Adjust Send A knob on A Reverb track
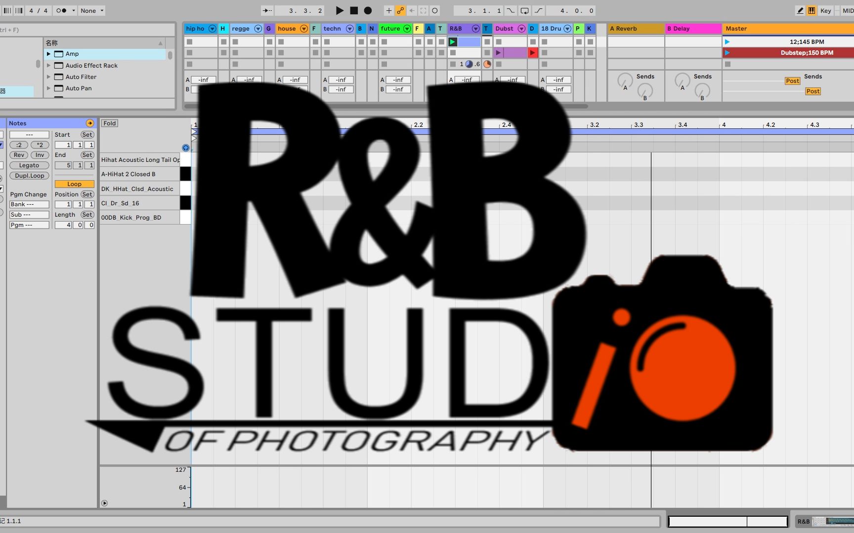Screen dimensions: 854x533 (625, 80)
